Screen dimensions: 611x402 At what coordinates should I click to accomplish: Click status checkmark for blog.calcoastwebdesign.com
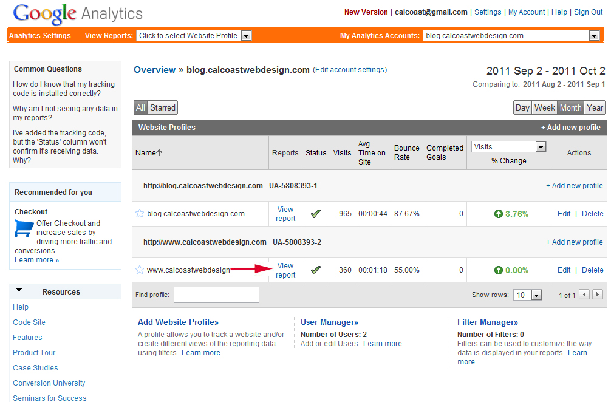point(316,214)
